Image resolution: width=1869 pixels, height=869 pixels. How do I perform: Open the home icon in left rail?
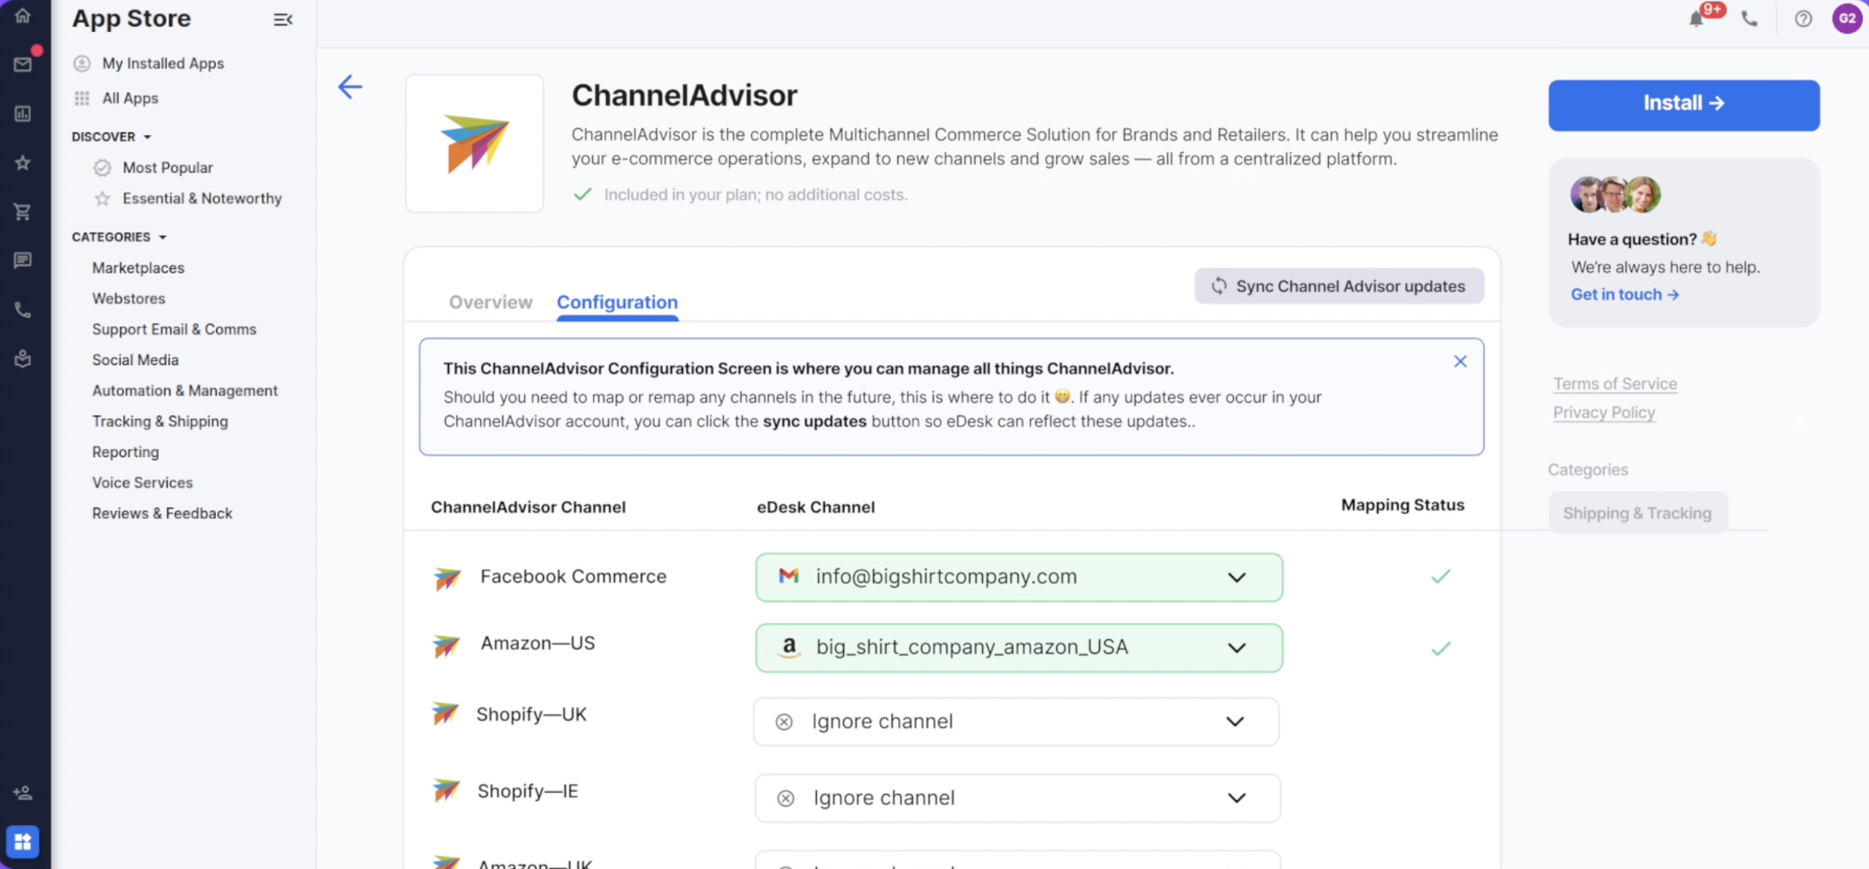point(23,15)
